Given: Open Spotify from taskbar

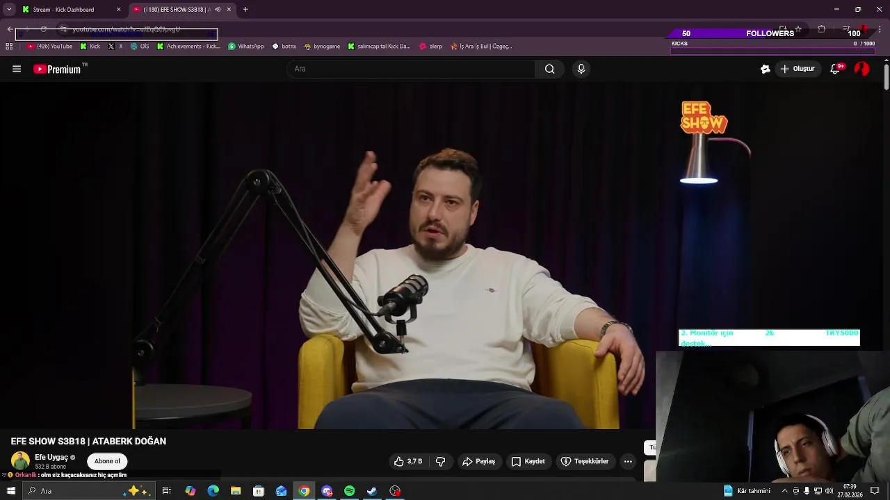Looking at the screenshot, I should tap(349, 491).
